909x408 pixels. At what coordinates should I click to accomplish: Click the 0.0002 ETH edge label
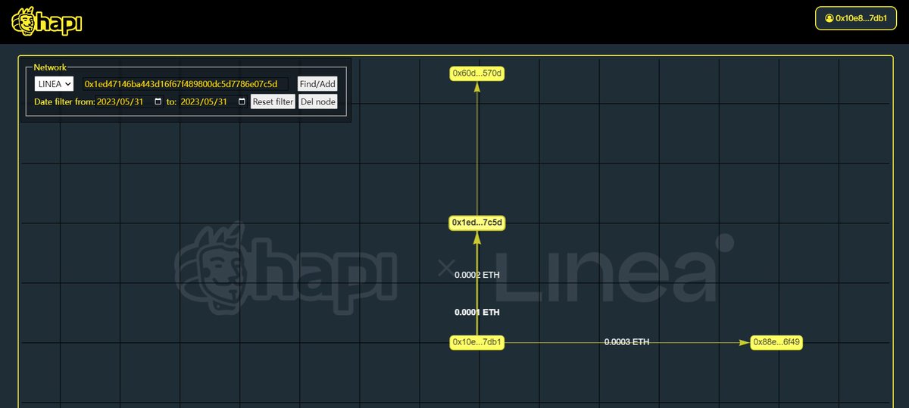point(477,276)
